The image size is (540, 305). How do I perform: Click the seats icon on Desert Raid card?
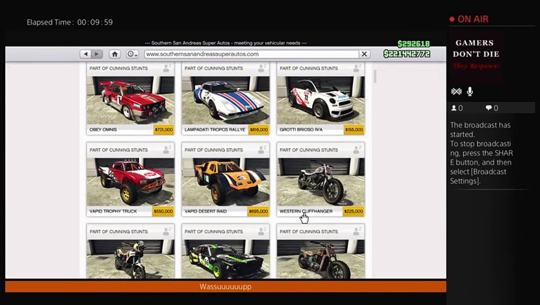[x=262, y=150]
